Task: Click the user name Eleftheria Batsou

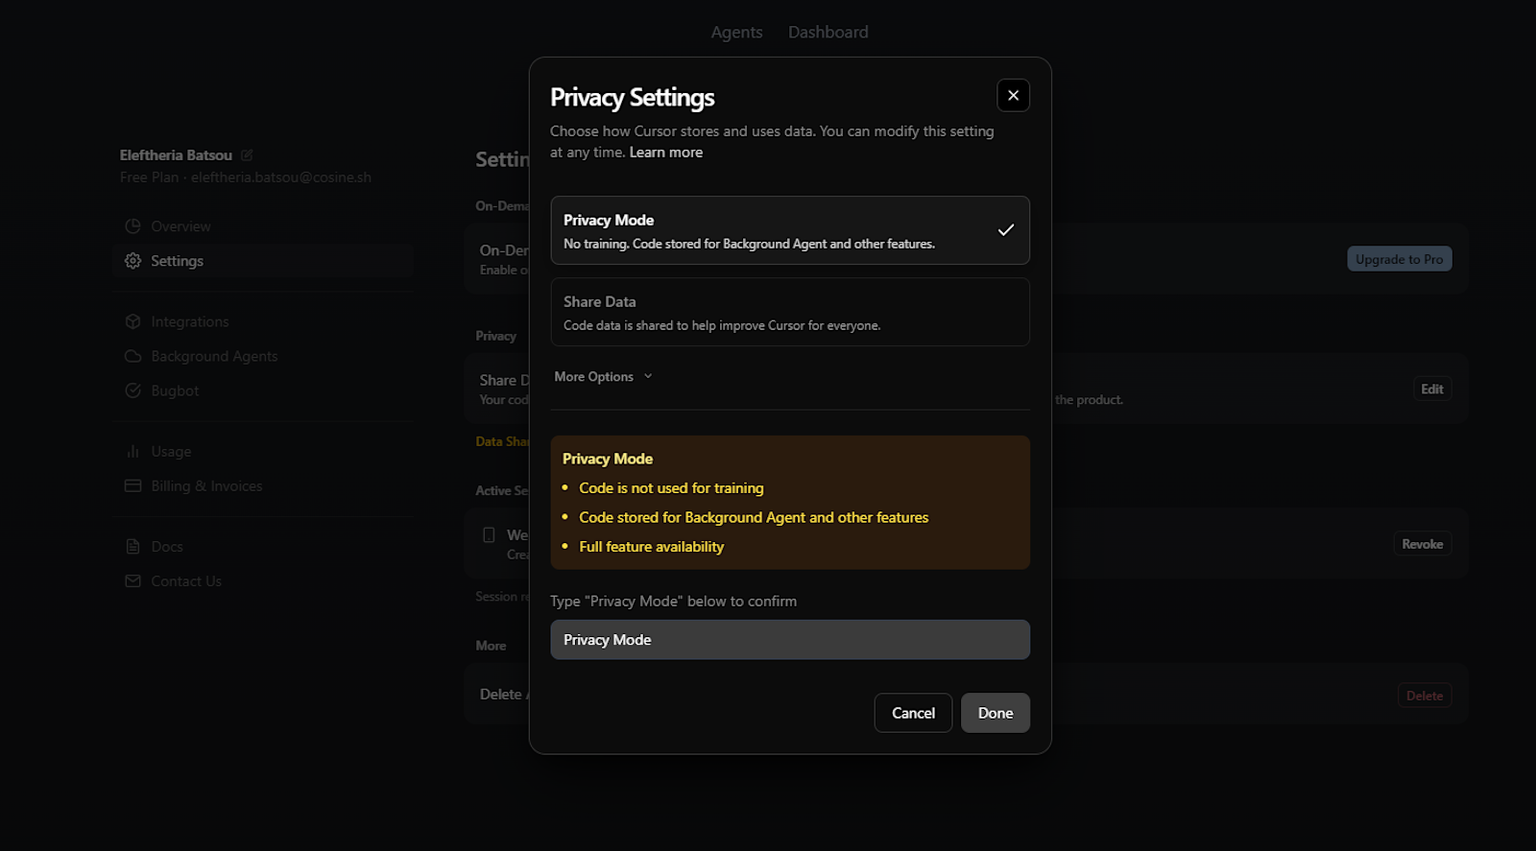Action: click(x=176, y=155)
